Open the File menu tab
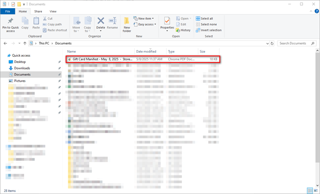 pos(8,11)
